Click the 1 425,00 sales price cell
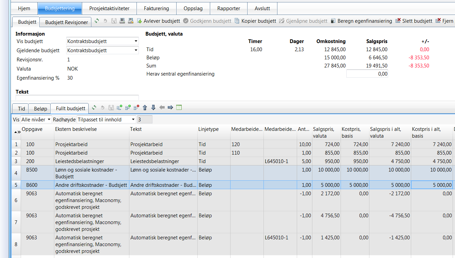Screen dimensions: 455x258 tap(326, 244)
